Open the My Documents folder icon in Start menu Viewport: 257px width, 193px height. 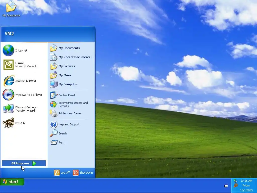point(54,48)
